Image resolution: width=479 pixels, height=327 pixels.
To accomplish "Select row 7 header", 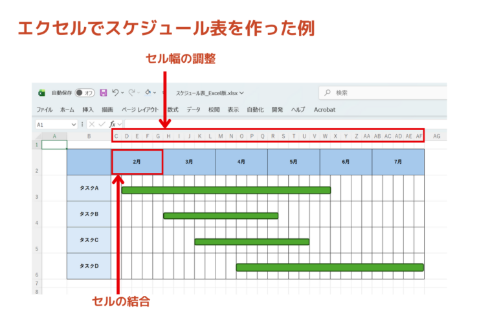I will point(37,284).
